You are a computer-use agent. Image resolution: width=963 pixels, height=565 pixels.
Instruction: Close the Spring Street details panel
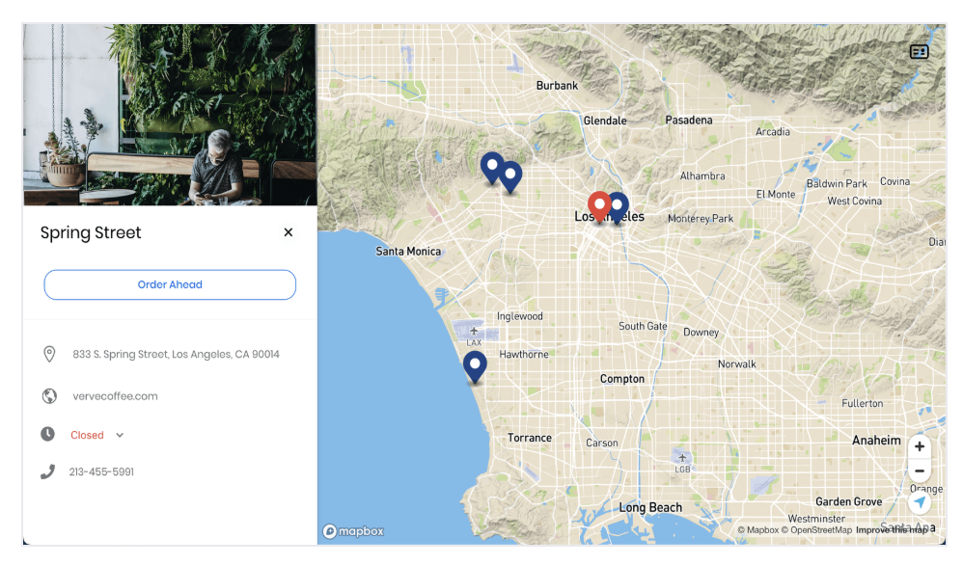pos(289,232)
